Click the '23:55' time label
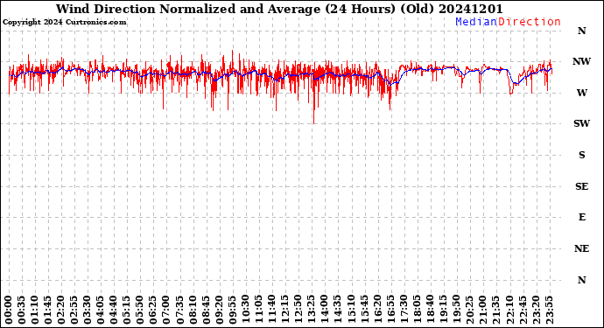 point(549,310)
